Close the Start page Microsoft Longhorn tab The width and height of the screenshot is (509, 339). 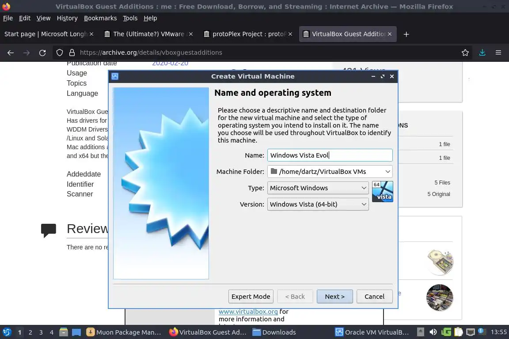[91, 34]
